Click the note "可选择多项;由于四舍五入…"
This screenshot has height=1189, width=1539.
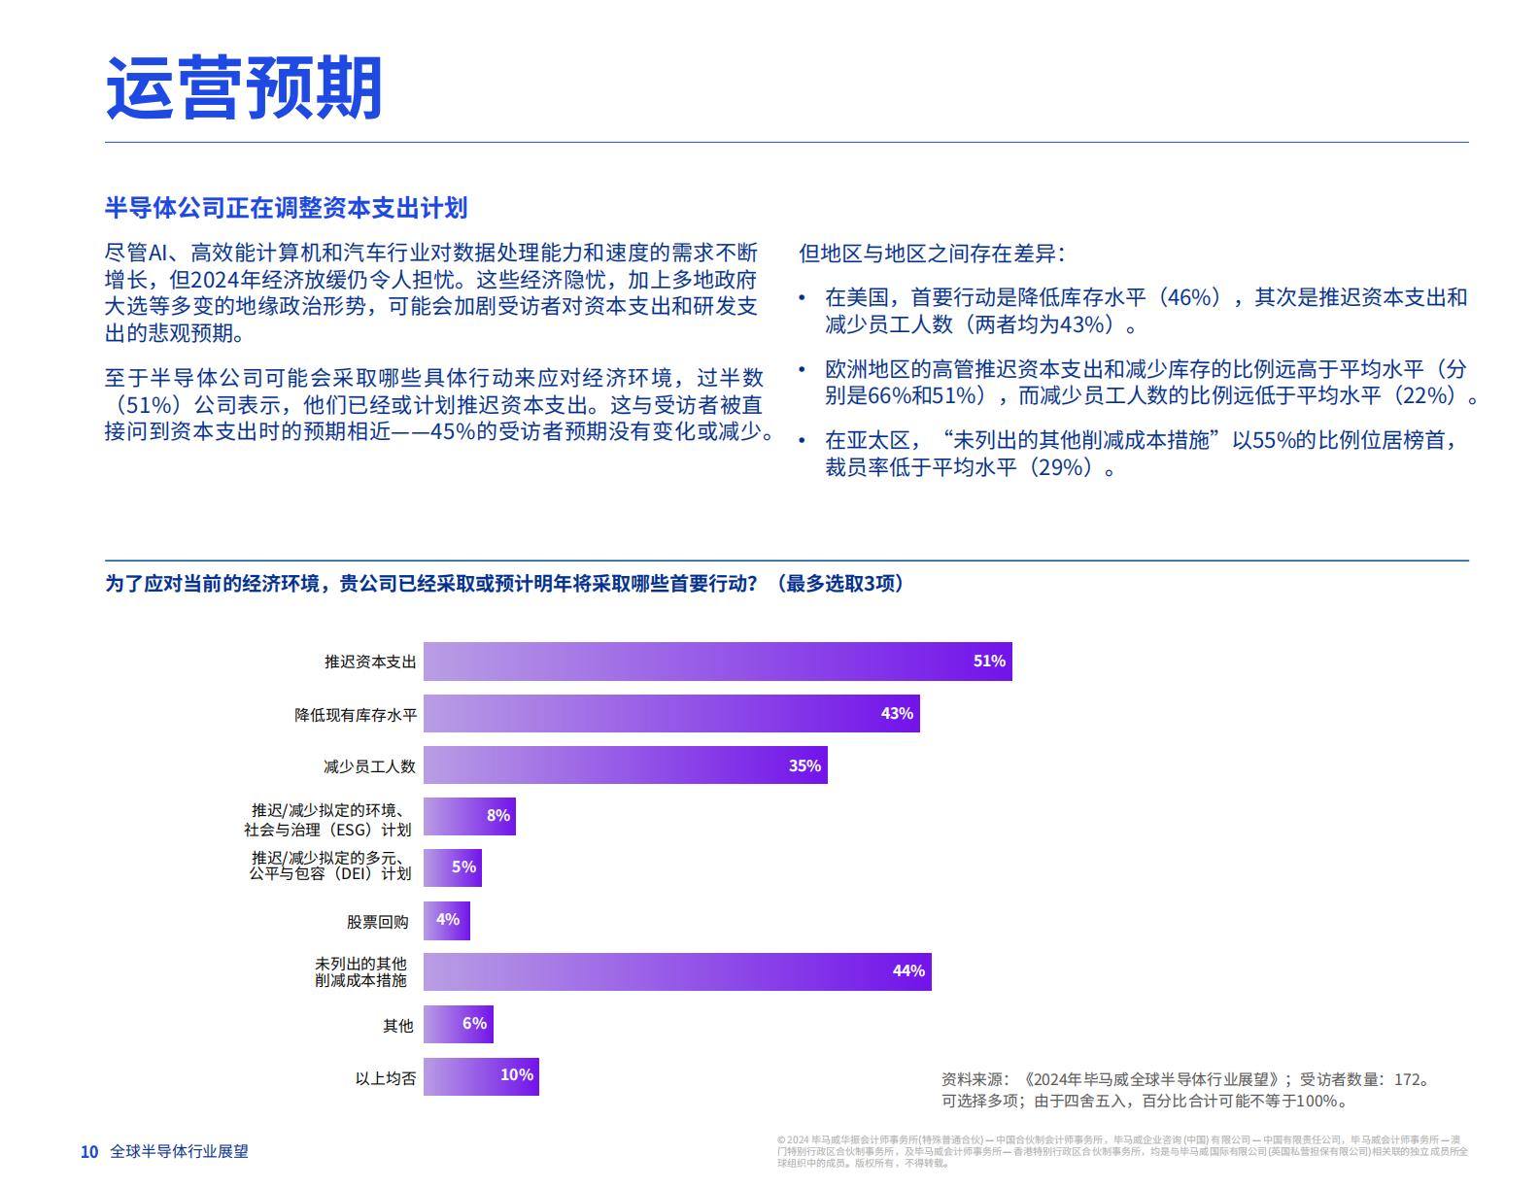click(1145, 1102)
